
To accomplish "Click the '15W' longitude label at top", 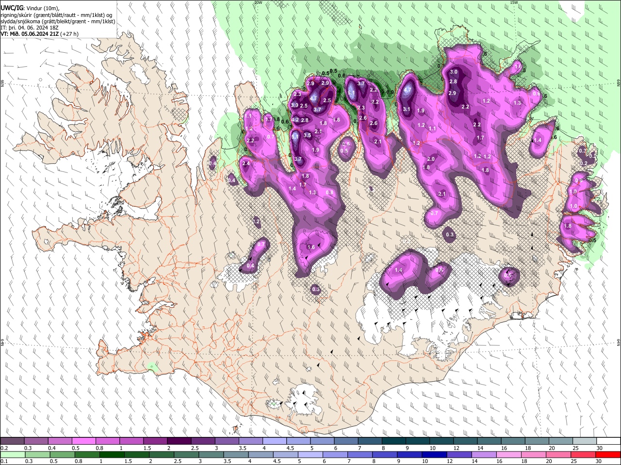I will tap(514, 2).
